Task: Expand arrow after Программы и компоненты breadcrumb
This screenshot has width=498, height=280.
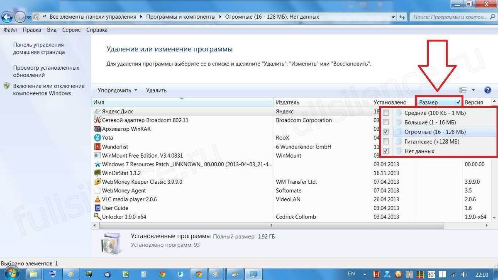Action: click(220, 17)
